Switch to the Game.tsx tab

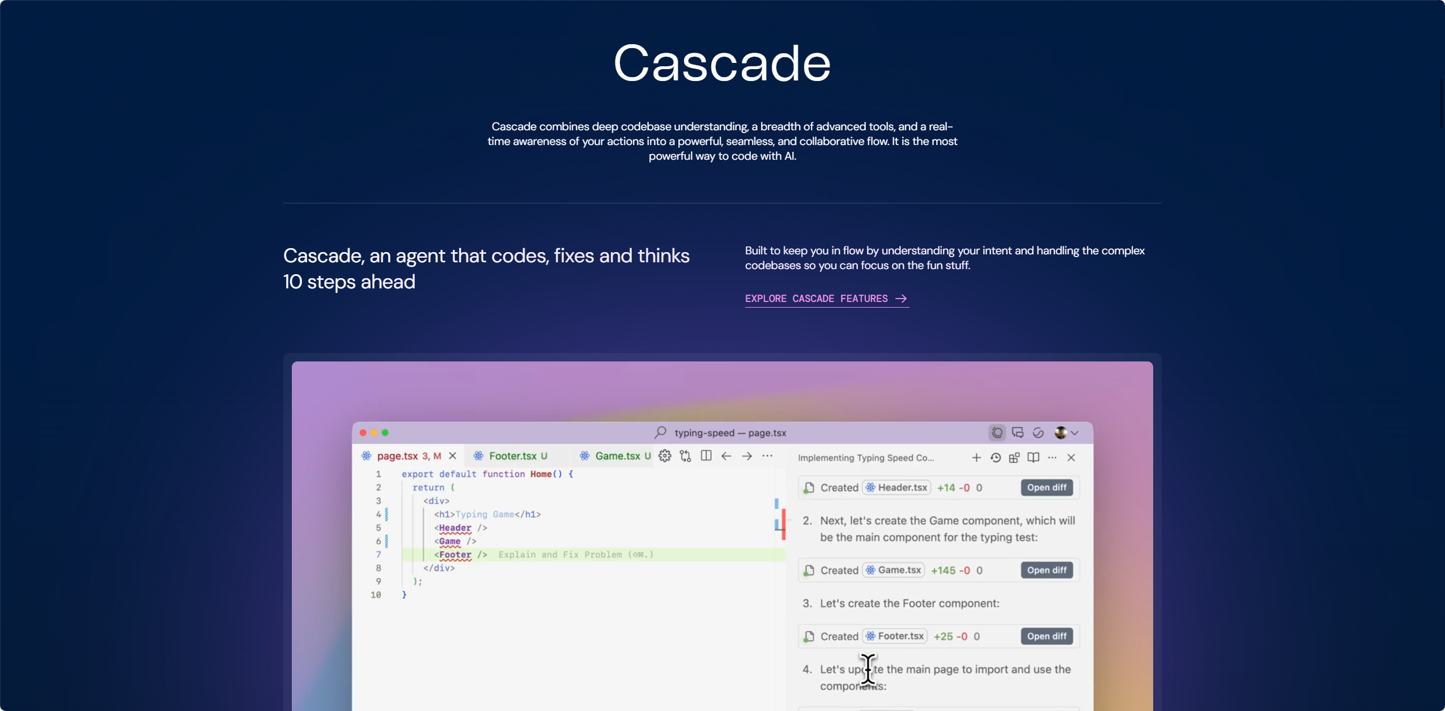click(x=616, y=456)
